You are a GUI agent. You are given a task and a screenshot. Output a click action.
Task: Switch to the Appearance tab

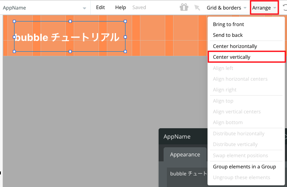pyautogui.click(x=185, y=155)
